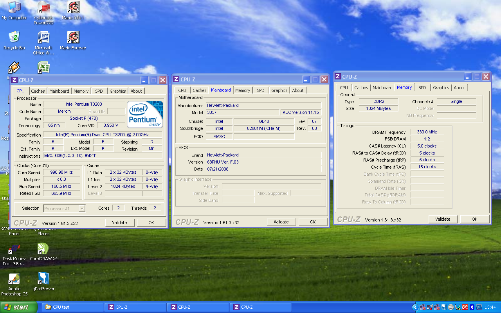Screen dimensions: 501x313
Task: Click the gPad tray icon
Action: click(444, 307)
